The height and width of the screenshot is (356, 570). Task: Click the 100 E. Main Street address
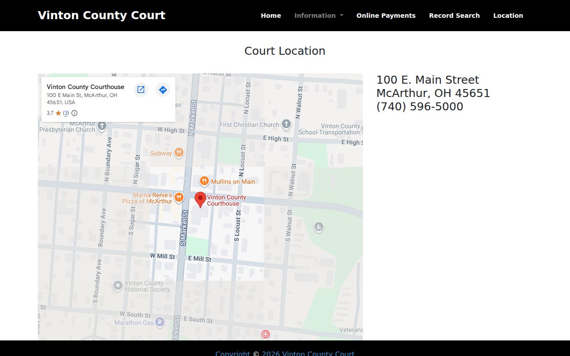pyautogui.click(x=428, y=80)
